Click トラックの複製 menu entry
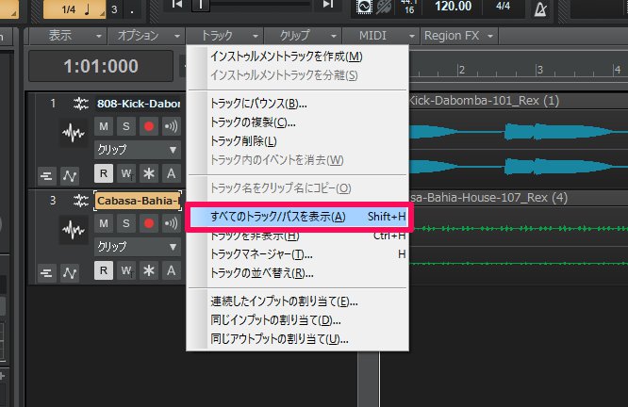 [x=253, y=122]
